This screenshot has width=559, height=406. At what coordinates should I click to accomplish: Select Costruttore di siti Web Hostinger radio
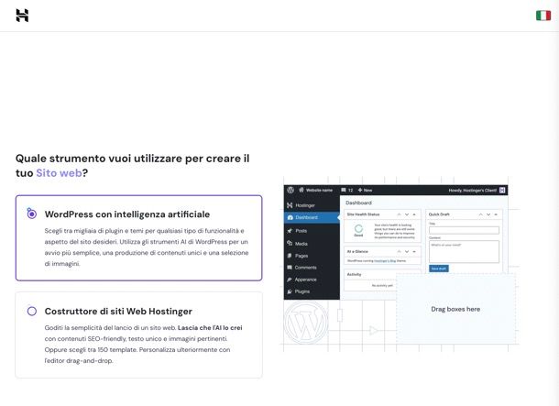(32, 311)
